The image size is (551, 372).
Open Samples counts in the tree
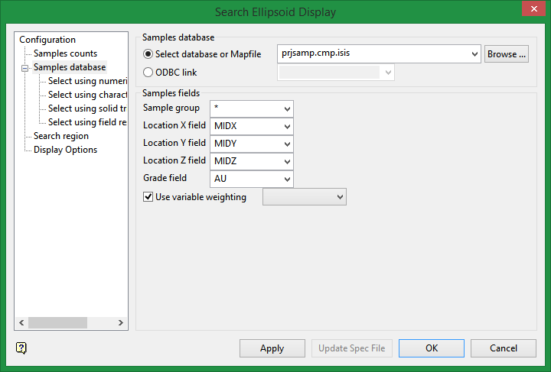pos(65,53)
